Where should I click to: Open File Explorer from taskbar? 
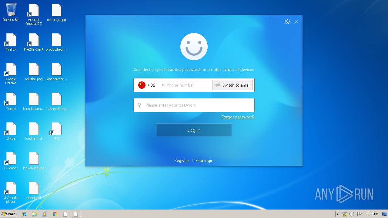(34, 214)
